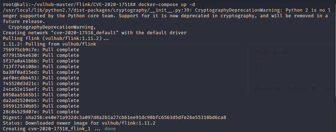This screenshot has height=132, width=336.
Task: Click layer ID 756975cb9c7e
Action: (22, 50)
